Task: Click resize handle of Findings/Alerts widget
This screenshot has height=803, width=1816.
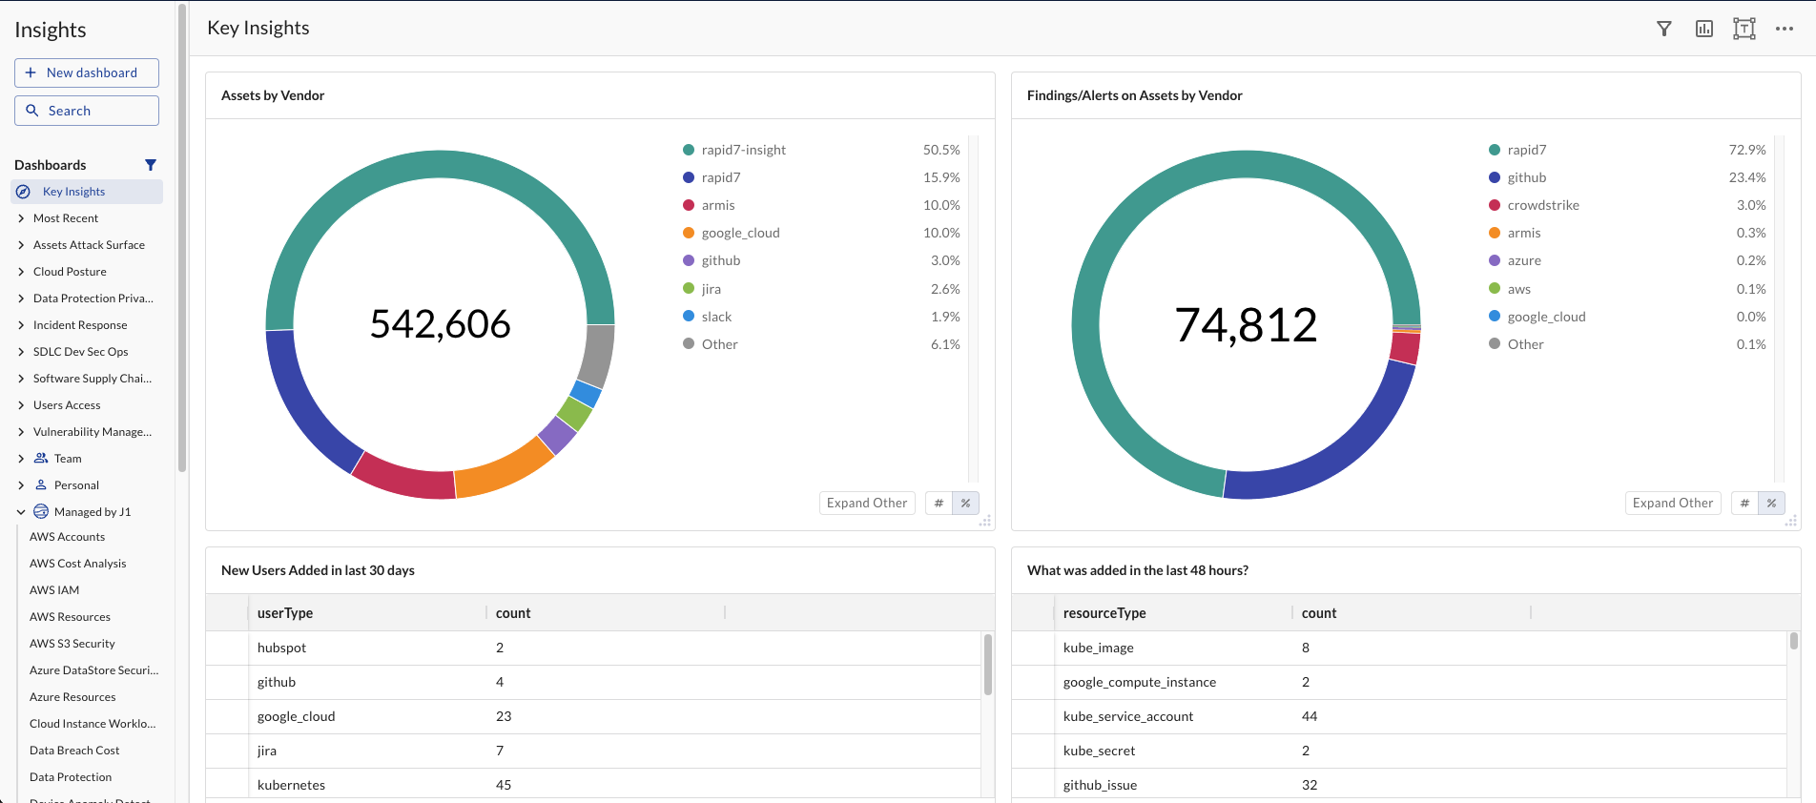Action: coord(1791,521)
